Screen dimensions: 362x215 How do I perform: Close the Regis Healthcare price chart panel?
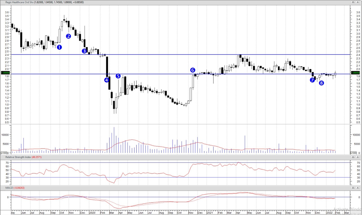[358, 2]
